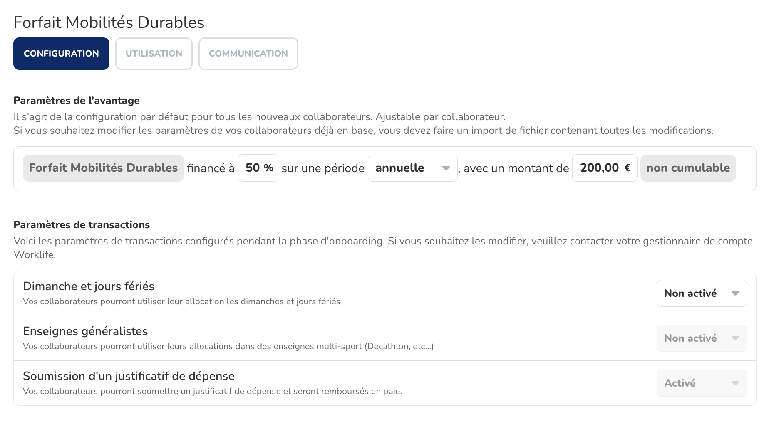Click the 200,00 € amount field
Image resolution: width=769 pixels, height=429 pixels.
(x=604, y=168)
